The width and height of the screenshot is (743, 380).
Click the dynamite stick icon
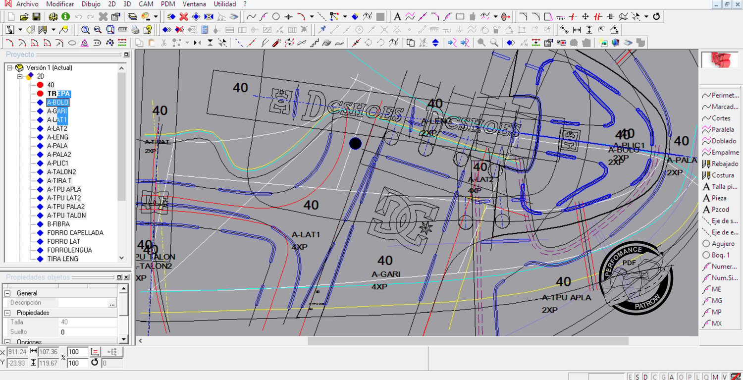[277, 43]
